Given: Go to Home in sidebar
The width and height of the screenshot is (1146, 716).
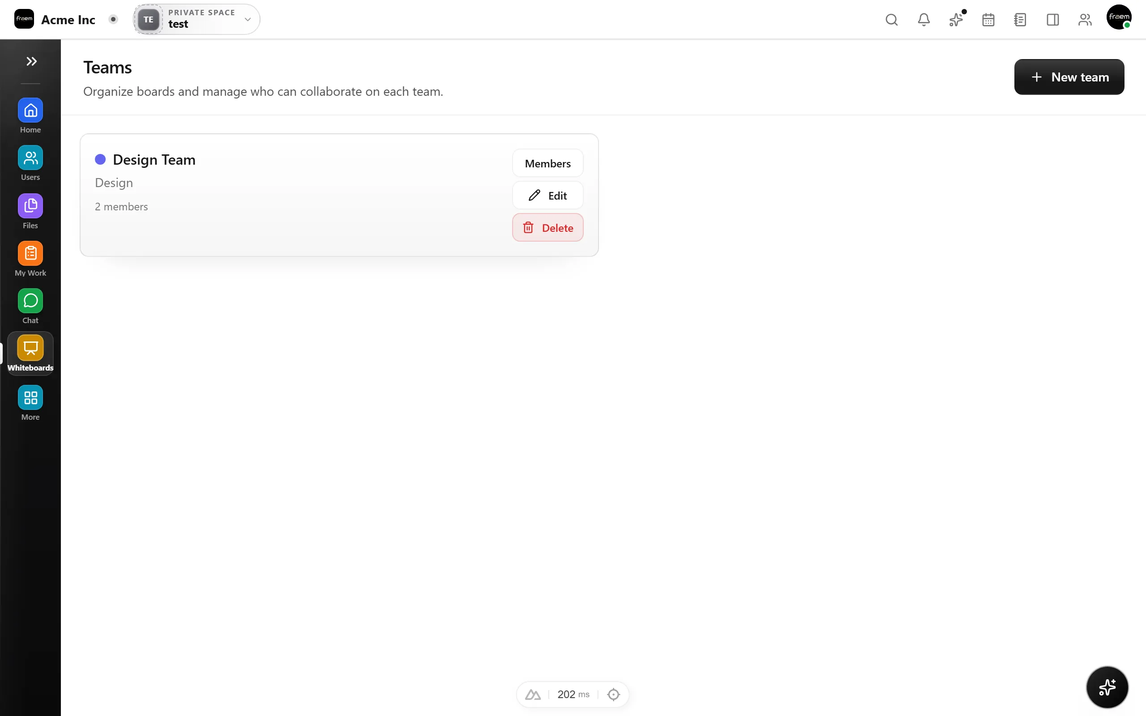Looking at the screenshot, I should tap(30, 116).
